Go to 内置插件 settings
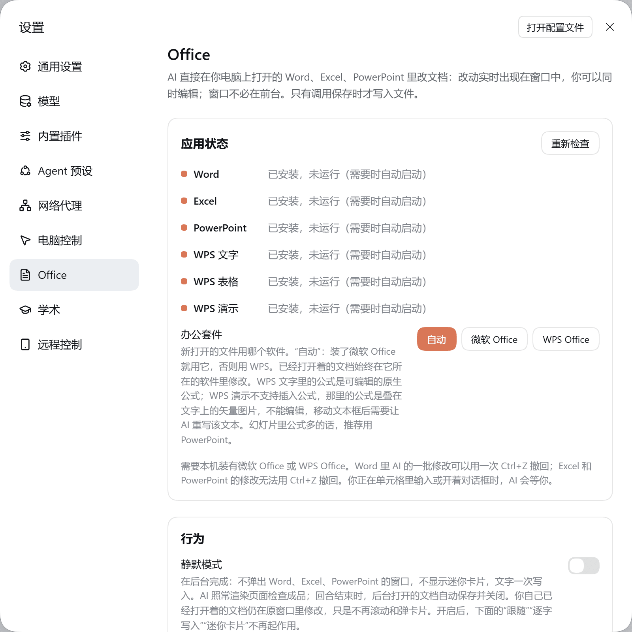 pyautogui.click(x=74, y=136)
